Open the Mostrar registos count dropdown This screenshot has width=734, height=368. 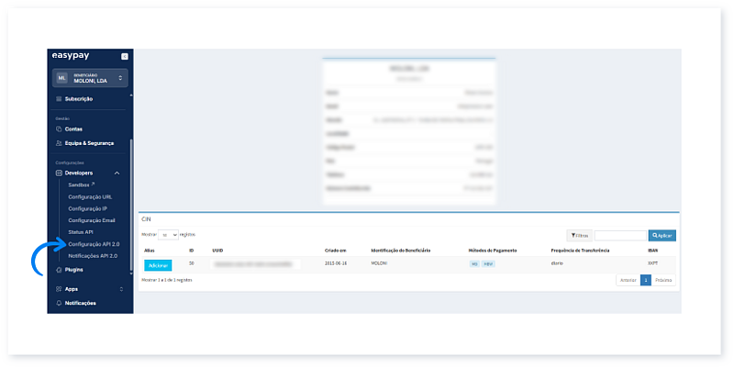pos(169,235)
